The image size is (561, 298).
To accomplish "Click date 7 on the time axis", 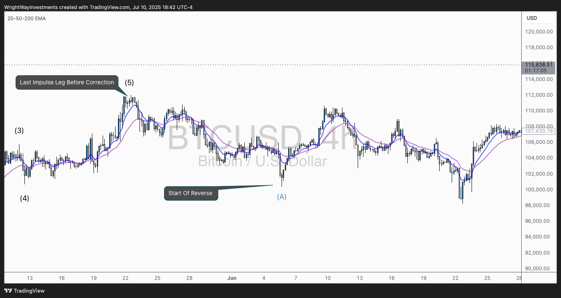I will click(296, 278).
